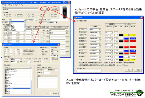Screen dimensions: 145x98
Task: Tick the 二重読取 checkbox in input row 2
Action: pos(41,33)
